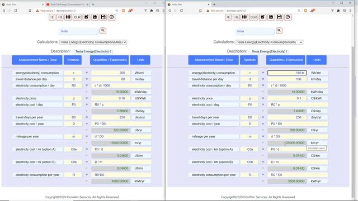
Task: Click 3500.00000 kWh/yr result in right window
Action: 287,181
